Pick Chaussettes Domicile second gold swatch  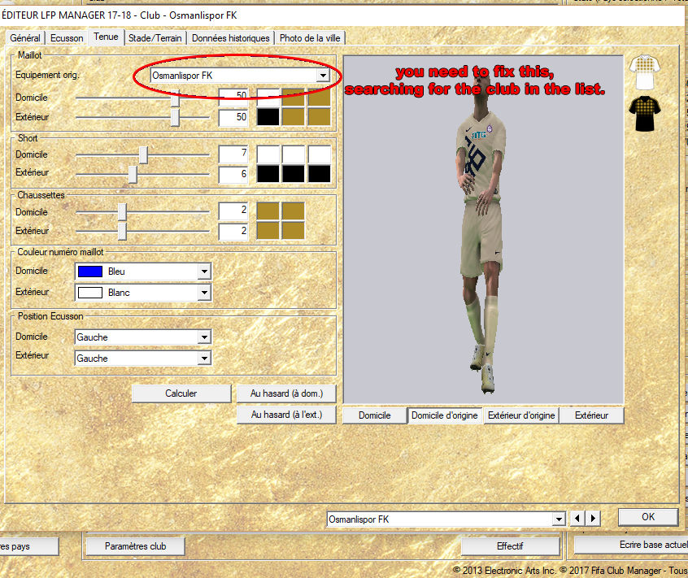pos(294,211)
